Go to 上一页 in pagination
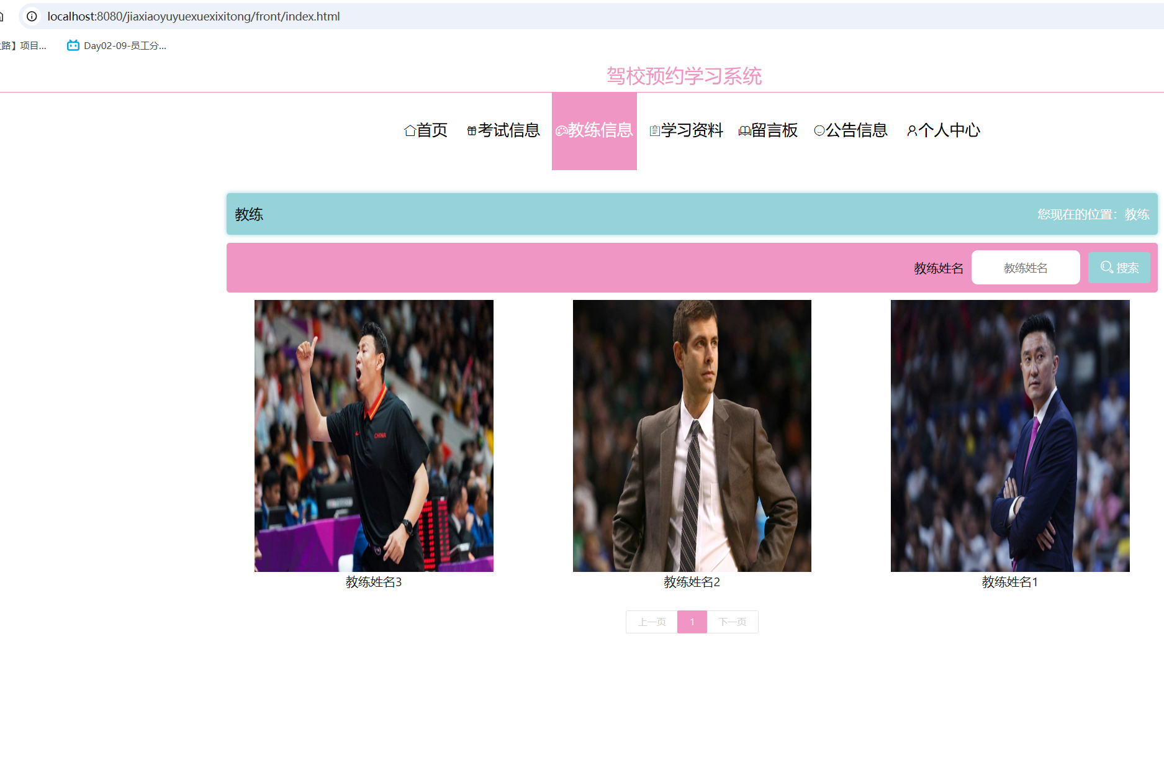Image resolution: width=1164 pixels, height=775 pixels. pyautogui.click(x=652, y=622)
